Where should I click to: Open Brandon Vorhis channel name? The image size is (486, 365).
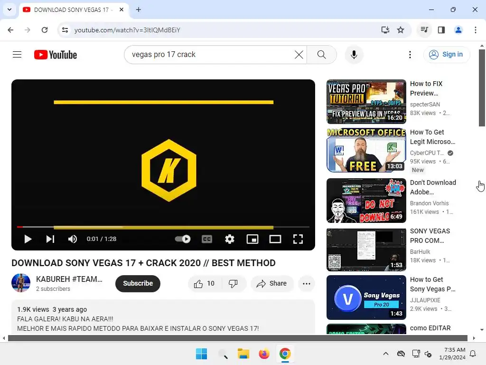point(429,203)
